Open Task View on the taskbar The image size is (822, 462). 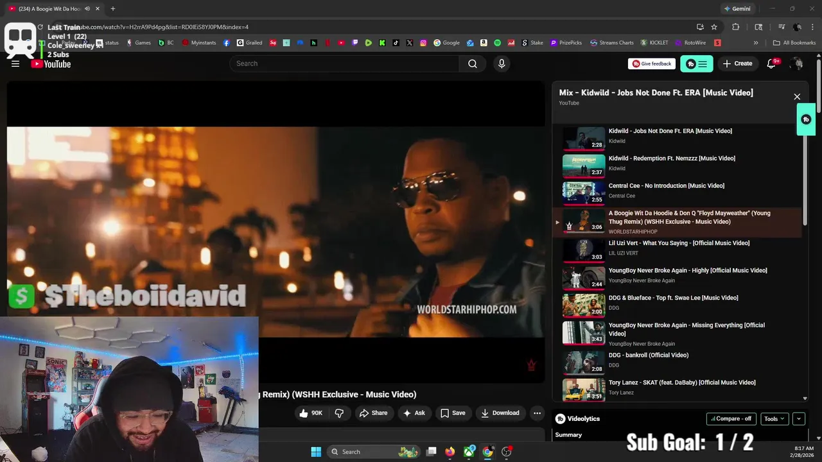[432, 452]
